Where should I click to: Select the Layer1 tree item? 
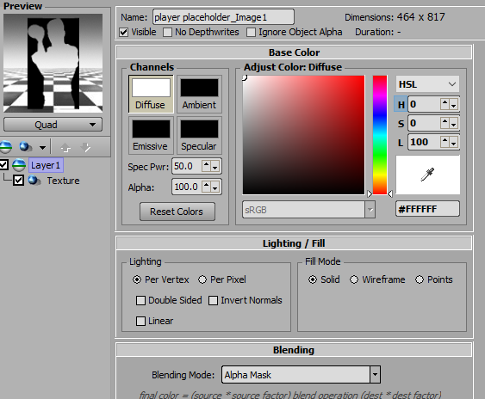click(46, 165)
